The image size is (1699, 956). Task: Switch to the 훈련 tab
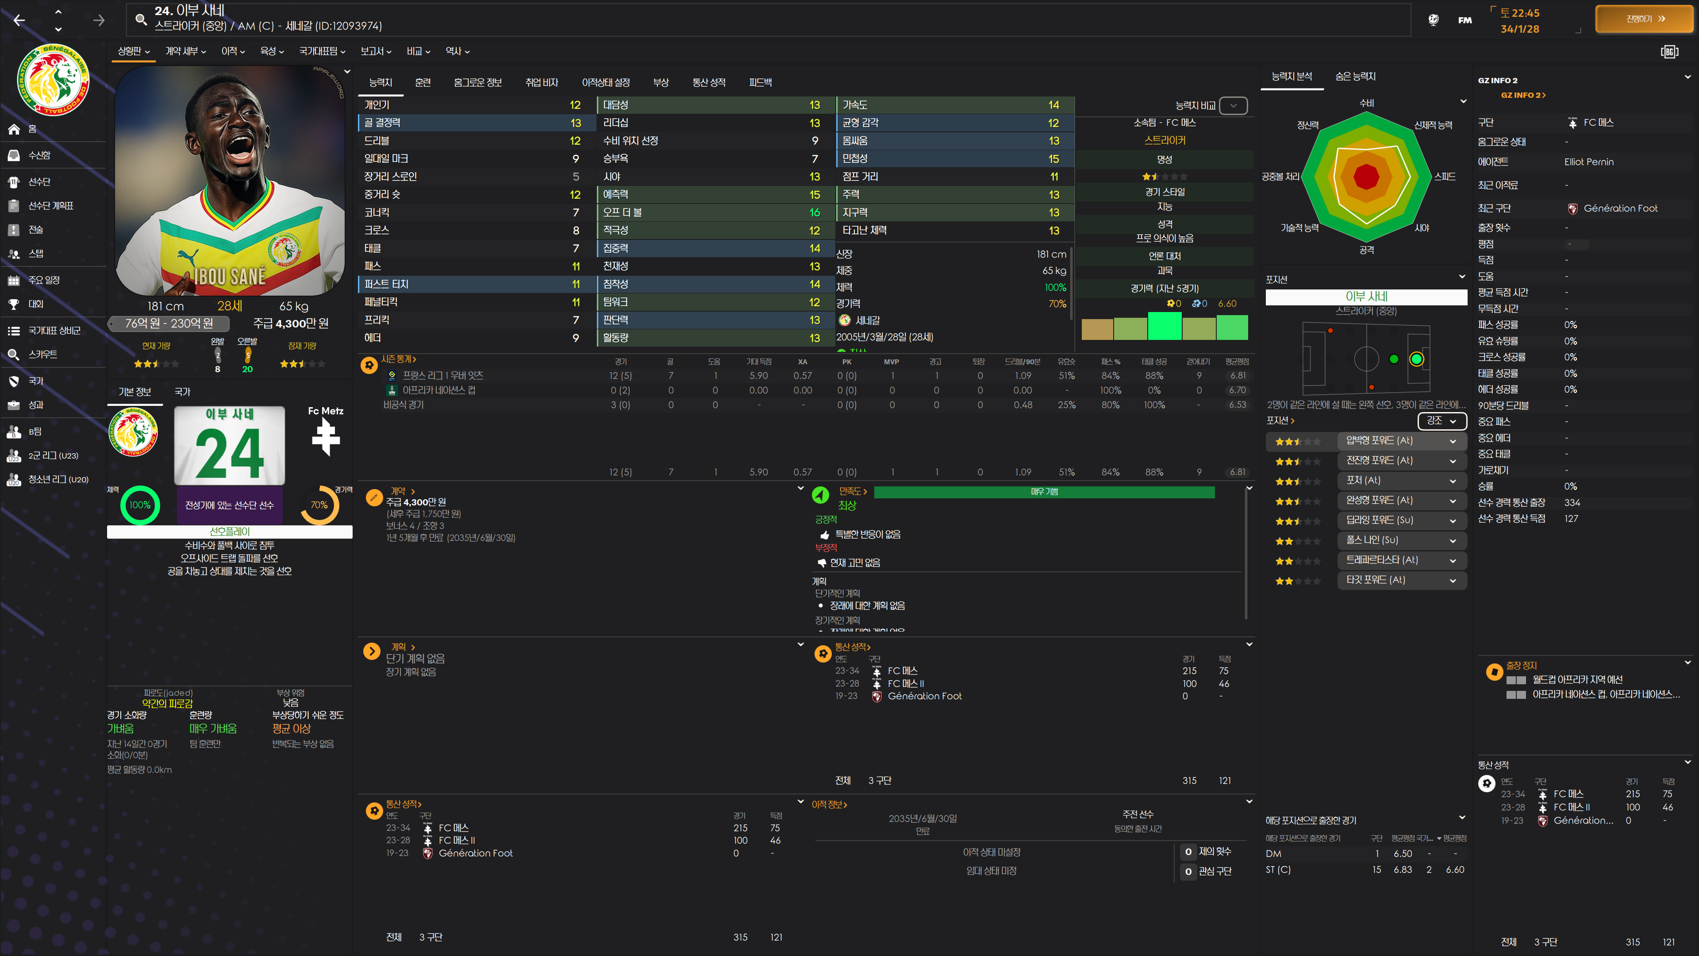[x=423, y=82]
